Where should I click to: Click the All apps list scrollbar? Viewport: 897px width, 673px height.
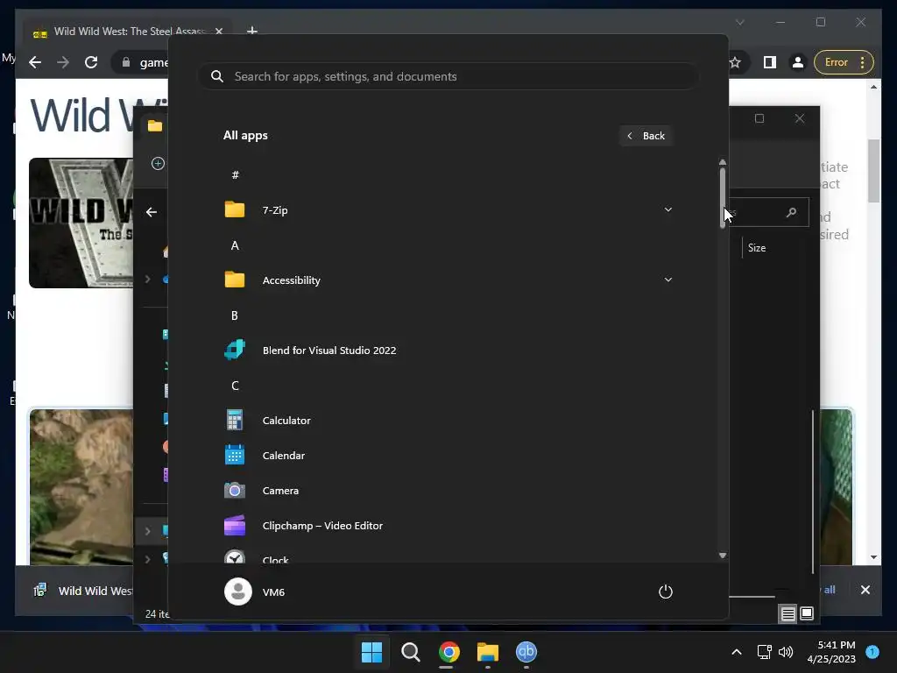click(723, 198)
